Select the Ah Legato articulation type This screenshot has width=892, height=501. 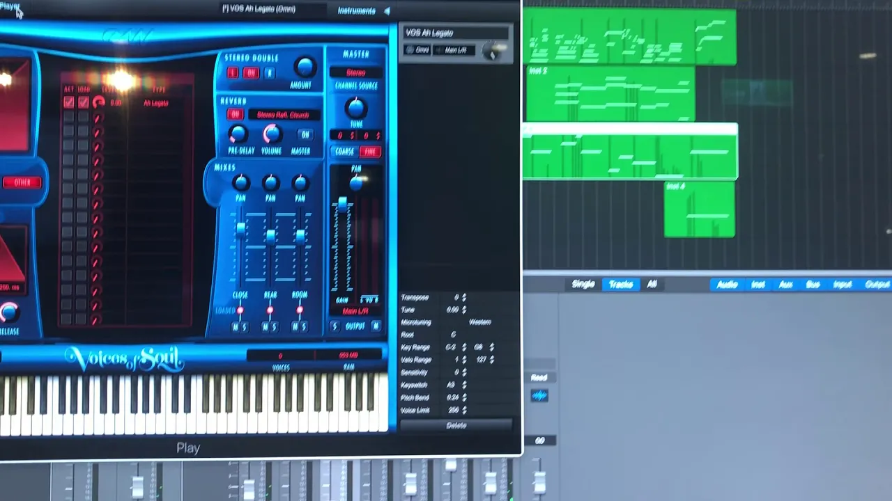pyautogui.click(x=155, y=103)
